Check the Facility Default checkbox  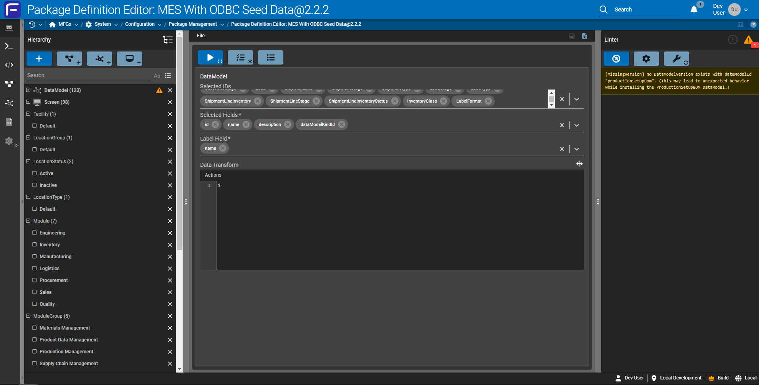coord(34,126)
